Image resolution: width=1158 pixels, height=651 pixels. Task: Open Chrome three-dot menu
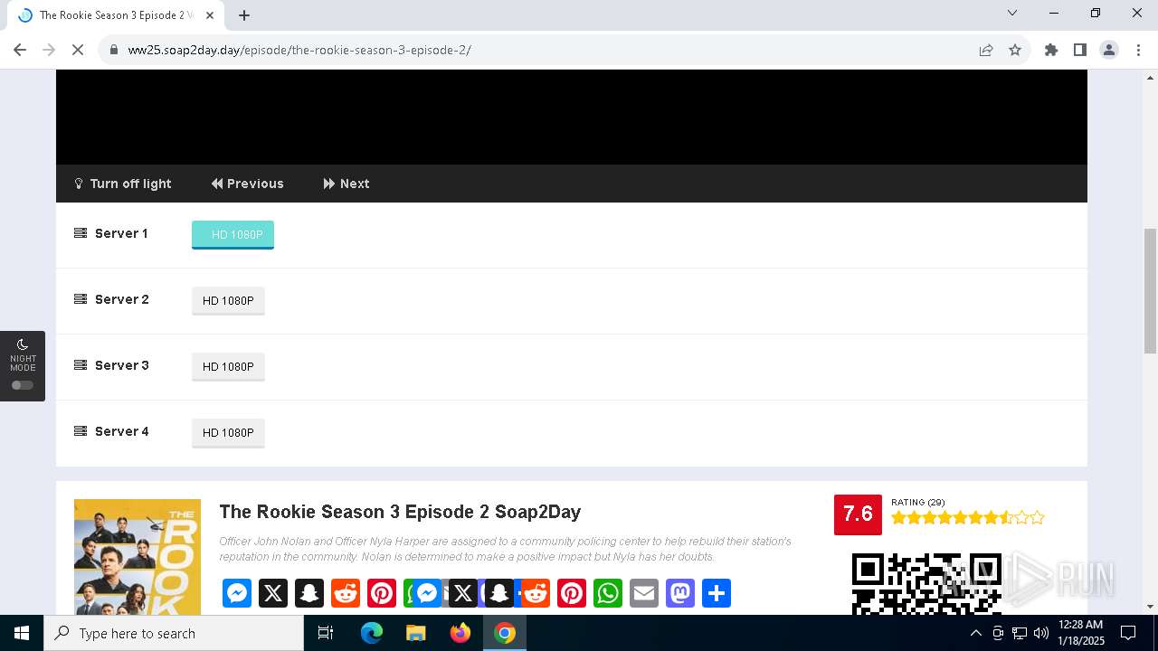[1138, 50]
